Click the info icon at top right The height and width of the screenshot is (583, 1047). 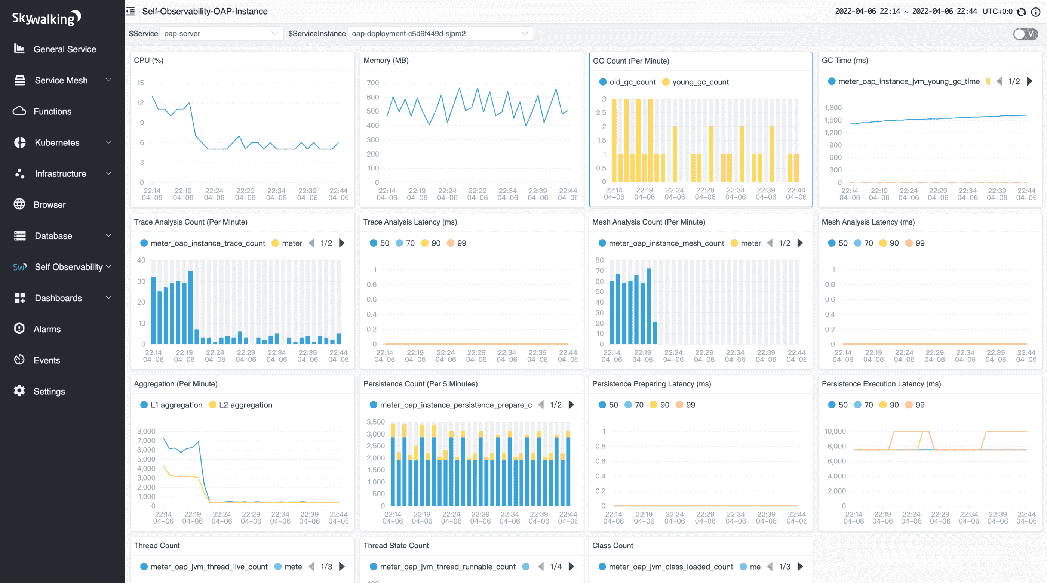1036,12
